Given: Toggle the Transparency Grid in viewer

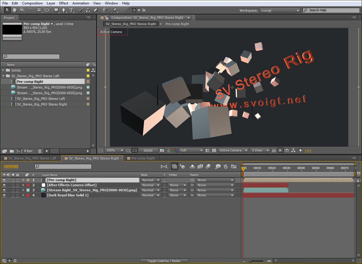Looking at the screenshot, I should point(214,150).
